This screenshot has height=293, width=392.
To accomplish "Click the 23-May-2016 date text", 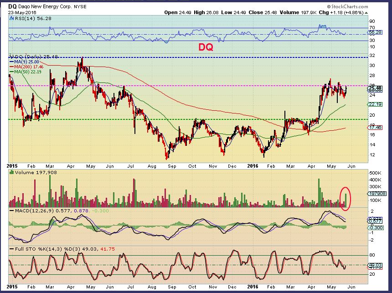I will tap(22, 12).
